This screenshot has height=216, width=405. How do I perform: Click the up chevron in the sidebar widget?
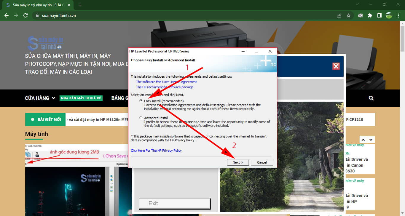click(363, 139)
